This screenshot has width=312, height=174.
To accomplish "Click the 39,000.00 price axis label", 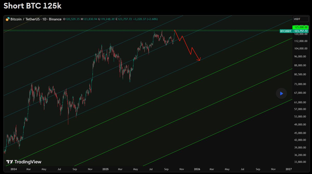I will click(x=300, y=147).
